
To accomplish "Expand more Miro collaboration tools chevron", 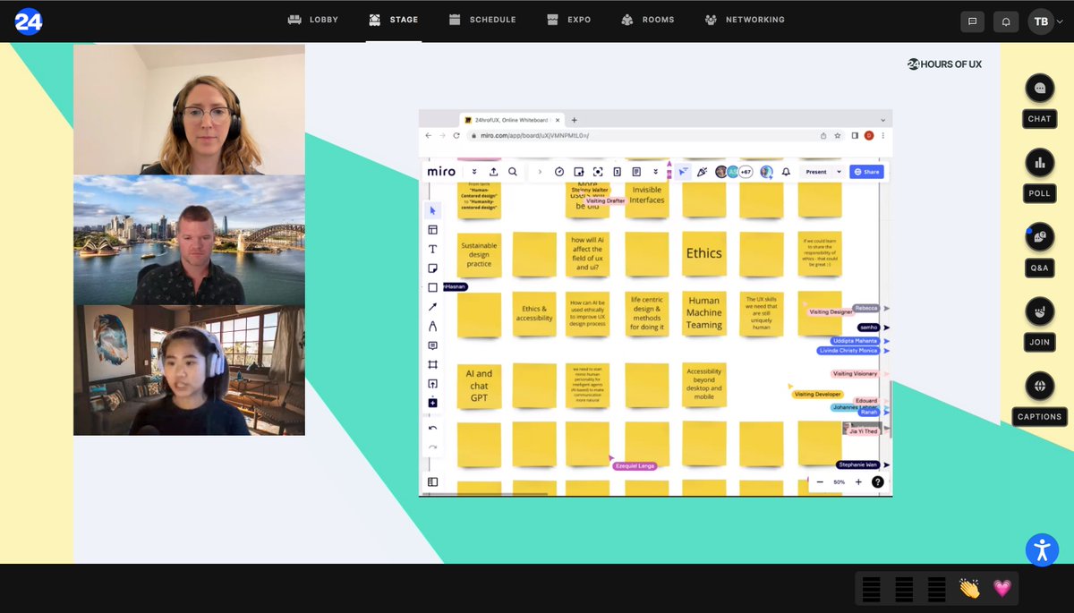I will [x=656, y=171].
